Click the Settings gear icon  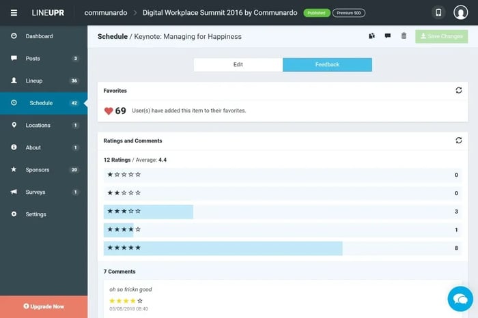click(14, 214)
